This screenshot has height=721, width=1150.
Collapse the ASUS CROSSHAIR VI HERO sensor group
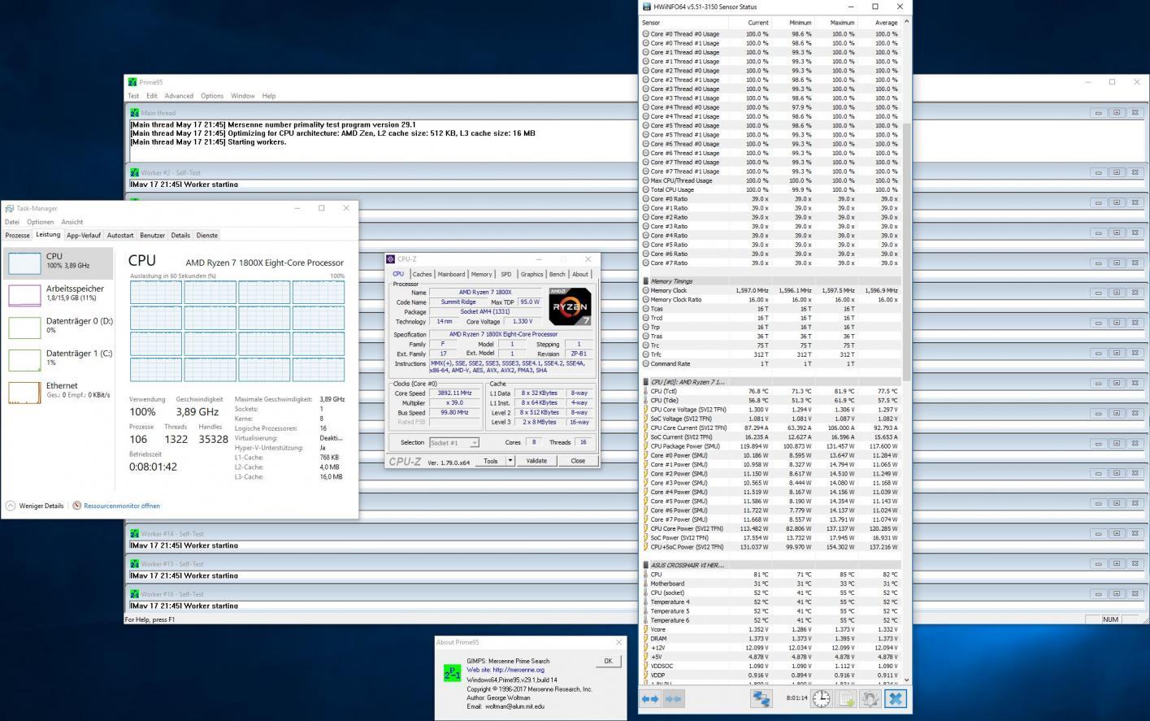point(646,565)
